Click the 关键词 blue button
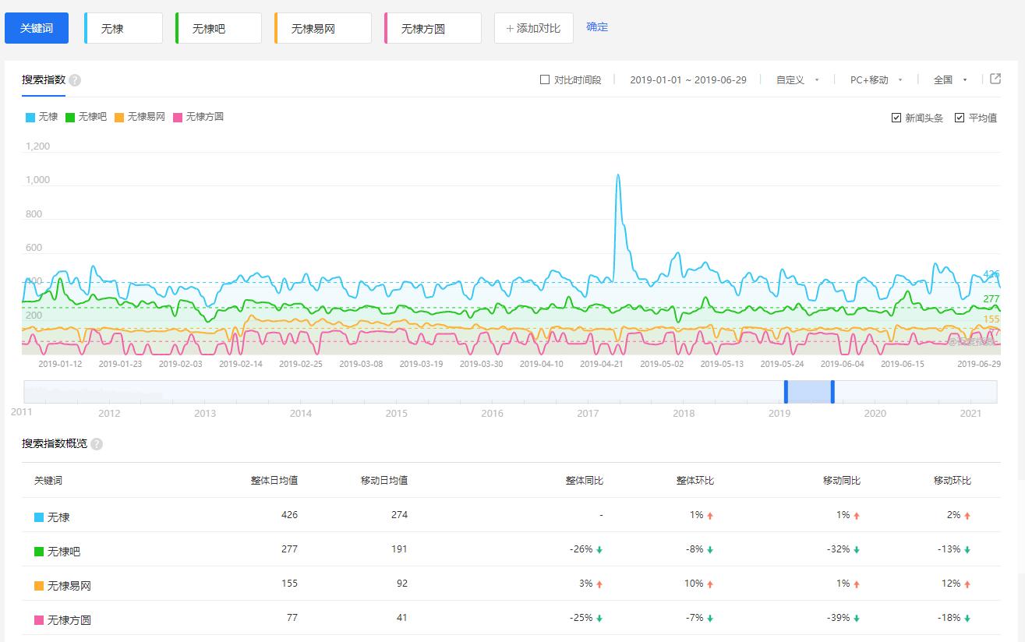The height and width of the screenshot is (642, 1025). [x=37, y=28]
